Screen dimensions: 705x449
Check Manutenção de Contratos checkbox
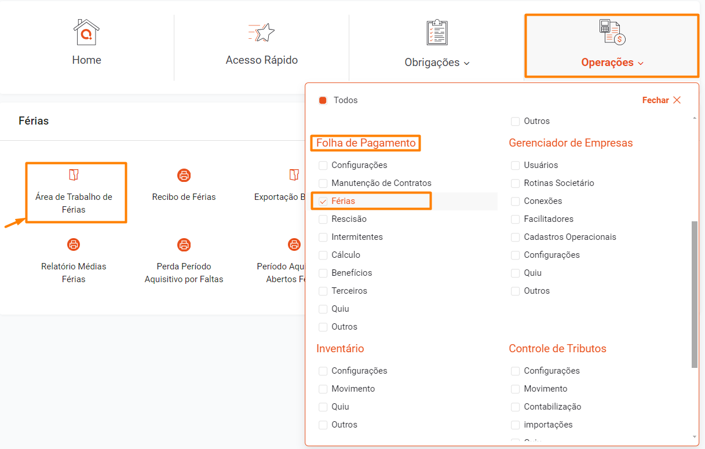click(323, 183)
